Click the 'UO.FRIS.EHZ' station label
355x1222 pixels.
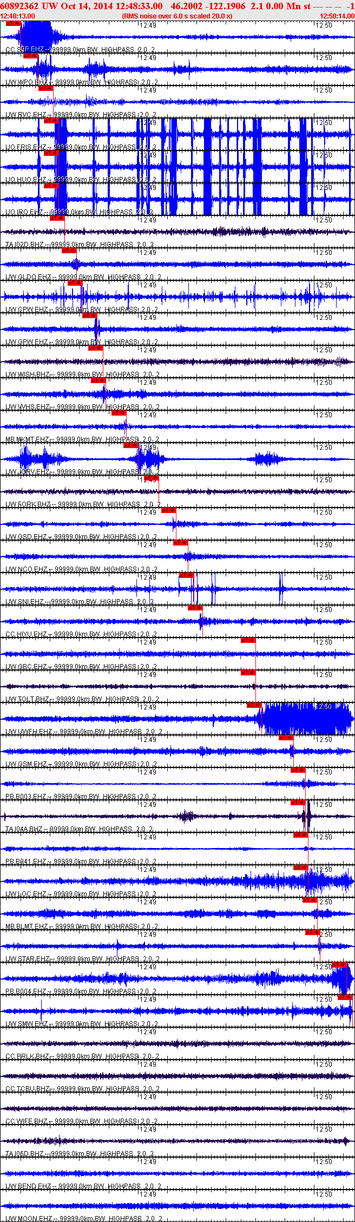tap(26, 147)
